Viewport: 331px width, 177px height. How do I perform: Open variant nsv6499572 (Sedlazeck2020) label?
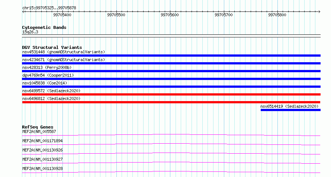(x=51, y=91)
